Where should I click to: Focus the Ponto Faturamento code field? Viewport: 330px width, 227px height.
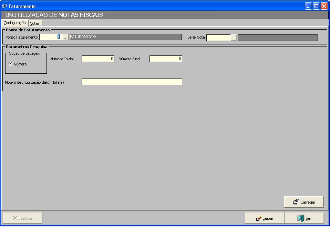[x=51, y=37]
